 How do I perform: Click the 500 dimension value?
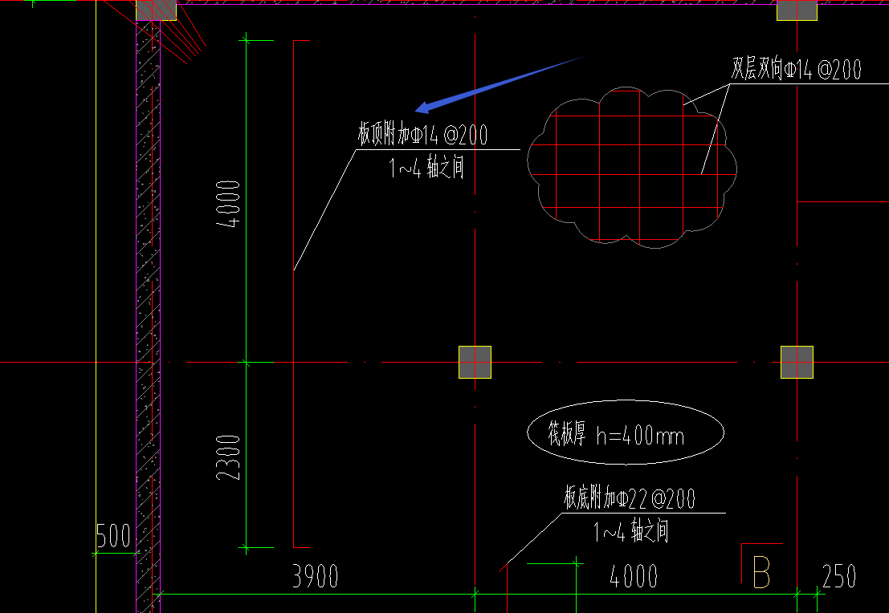pos(113,535)
